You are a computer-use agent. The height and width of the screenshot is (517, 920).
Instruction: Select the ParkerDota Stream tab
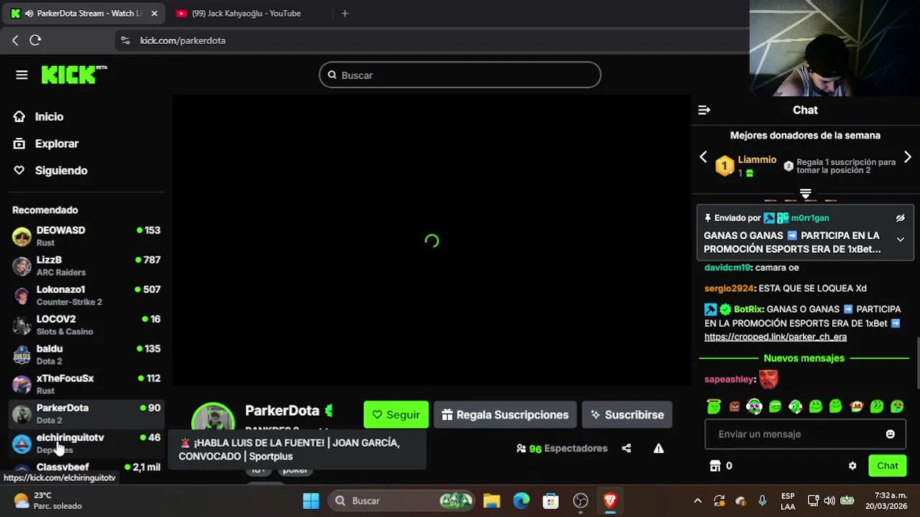click(x=83, y=13)
